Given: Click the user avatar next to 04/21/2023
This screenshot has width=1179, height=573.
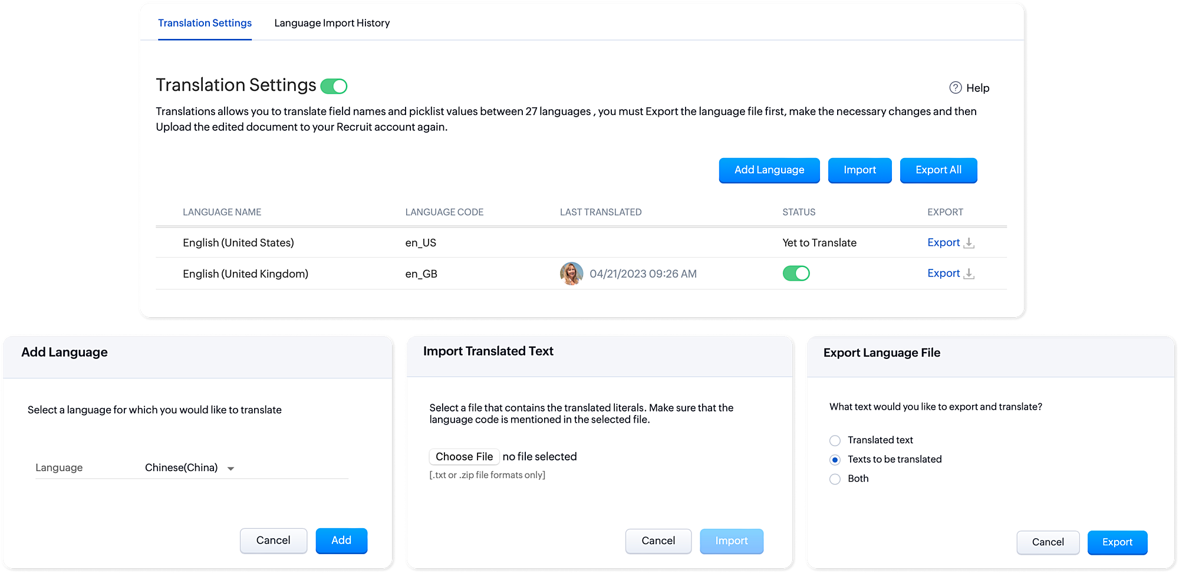Looking at the screenshot, I should pos(571,274).
